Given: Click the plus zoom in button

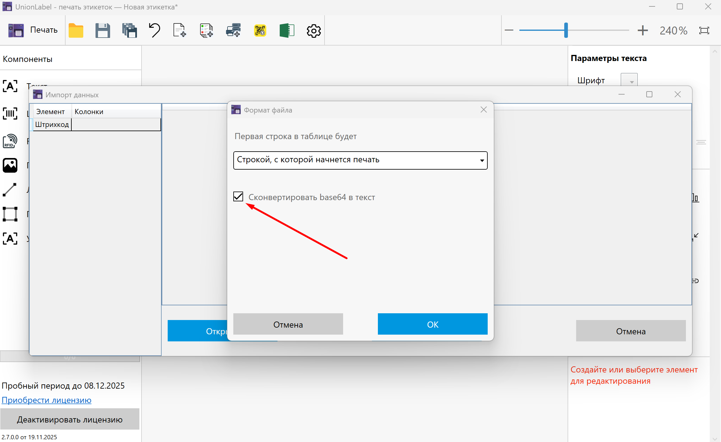Looking at the screenshot, I should tap(643, 30).
